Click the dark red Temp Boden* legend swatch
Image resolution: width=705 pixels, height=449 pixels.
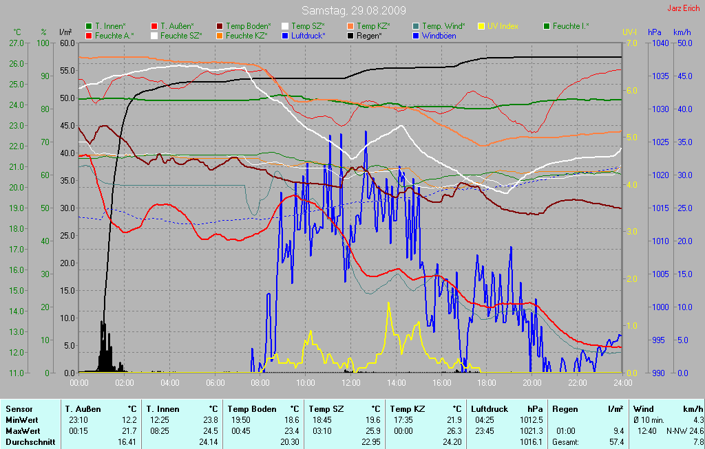pyautogui.click(x=220, y=27)
